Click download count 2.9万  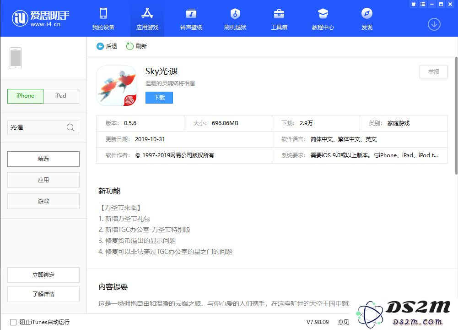(x=306, y=123)
